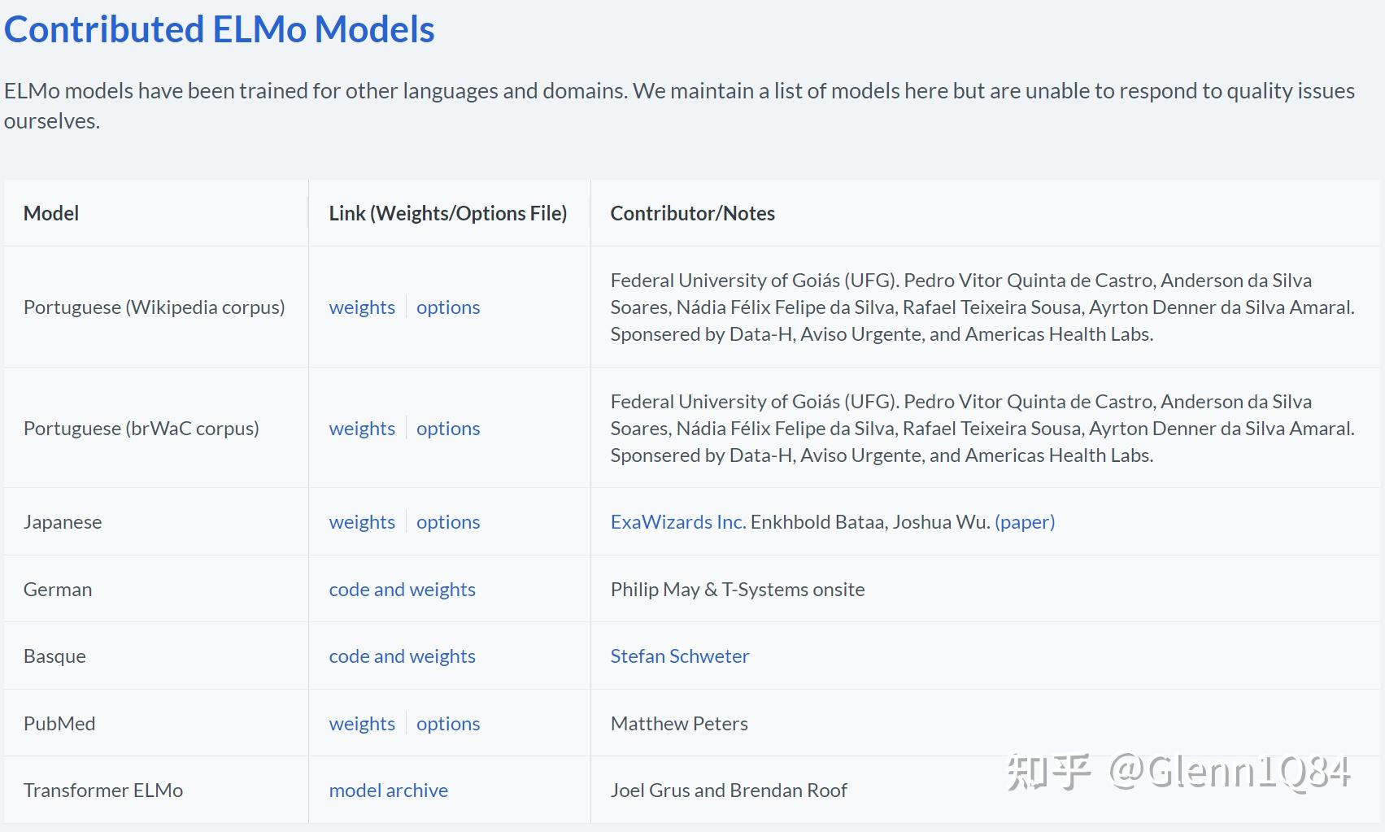Open the Japanese model paper link

pos(1025,522)
